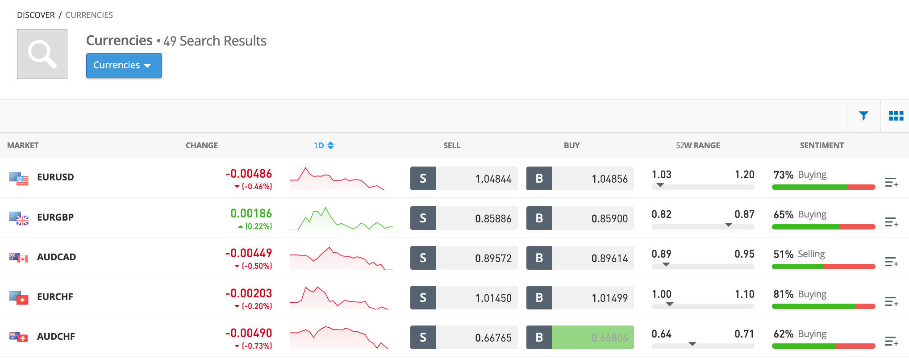Click the EURUSD 1D sparkline chart
The height and width of the screenshot is (359, 909).
pos(341,179)
